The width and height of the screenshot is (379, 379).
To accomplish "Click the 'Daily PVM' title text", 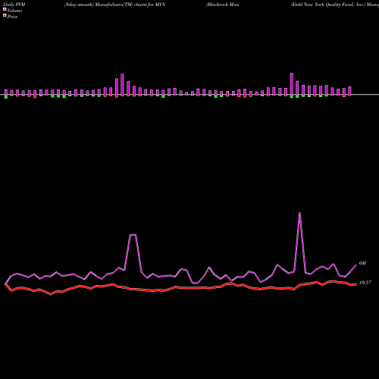I will point(14,5).
